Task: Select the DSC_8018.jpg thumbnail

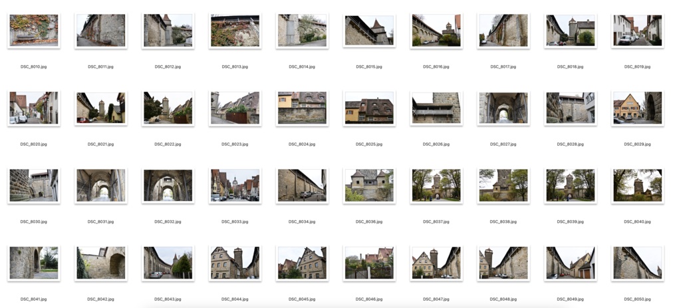Action: 570,31
